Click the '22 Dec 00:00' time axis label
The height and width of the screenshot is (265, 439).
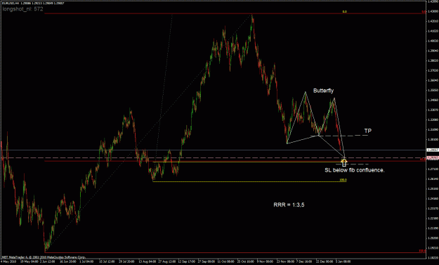[325, 261]
